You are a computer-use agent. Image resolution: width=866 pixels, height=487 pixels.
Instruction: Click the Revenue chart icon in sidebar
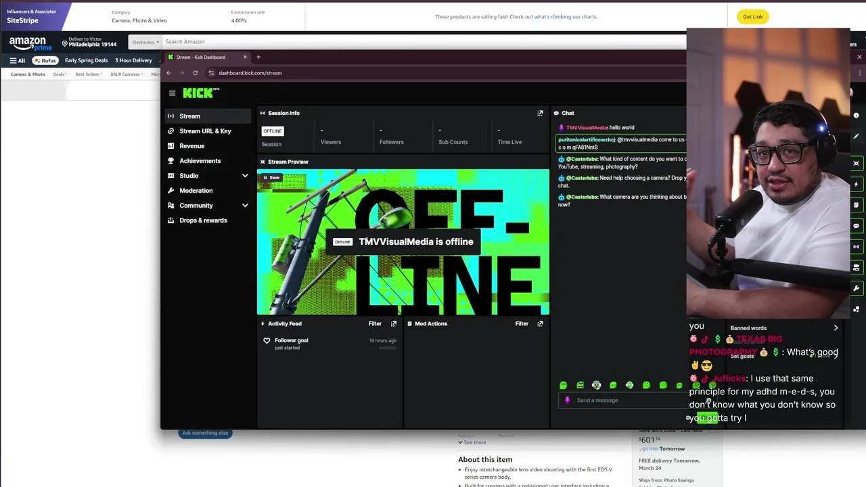tap(170, 146)
